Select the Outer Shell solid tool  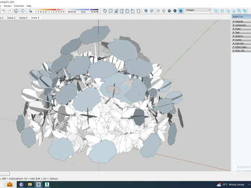216,11
